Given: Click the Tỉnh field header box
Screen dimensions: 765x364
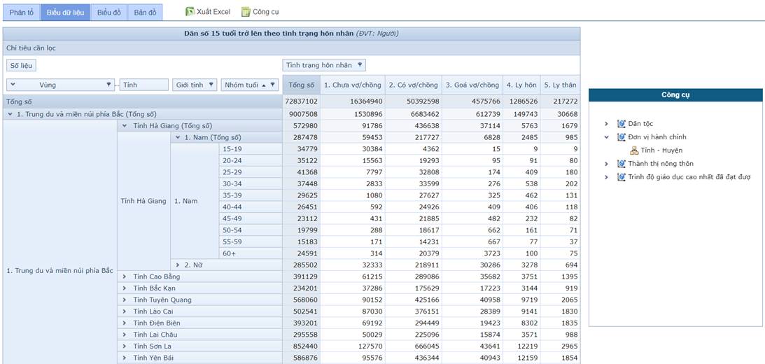Looking at the screenshot, I should point(143,85).
